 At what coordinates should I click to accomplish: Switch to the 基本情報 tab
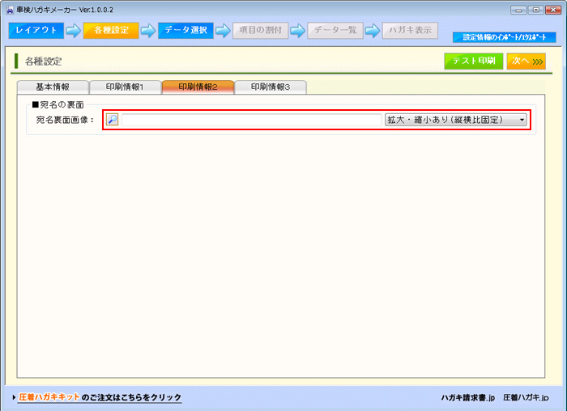tap(53, 87)
